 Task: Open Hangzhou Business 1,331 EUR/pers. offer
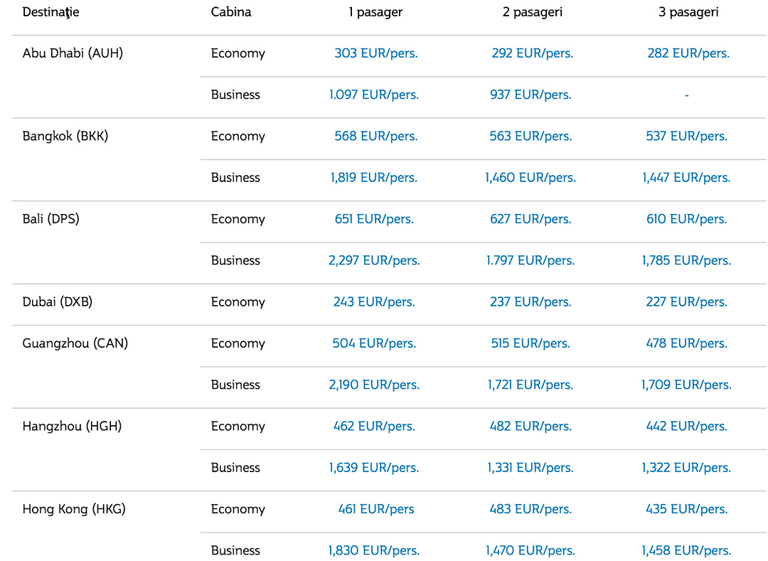530,468
